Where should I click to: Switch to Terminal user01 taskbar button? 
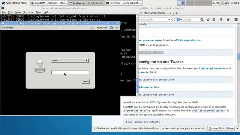[x=124, y=3]
